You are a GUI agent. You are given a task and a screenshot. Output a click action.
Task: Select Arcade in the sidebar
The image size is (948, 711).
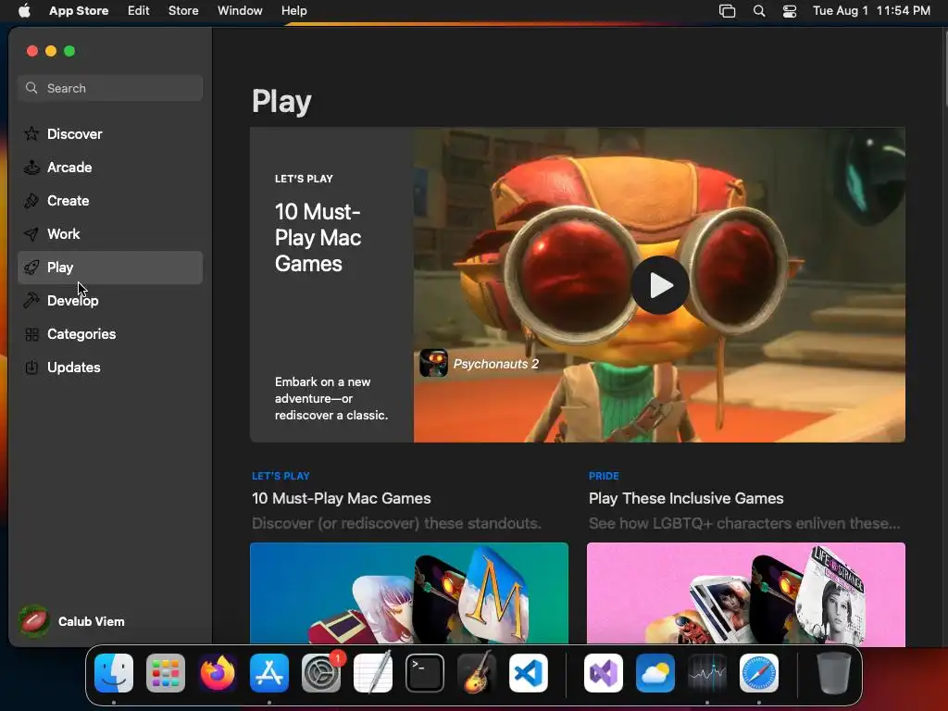point(110,168)
